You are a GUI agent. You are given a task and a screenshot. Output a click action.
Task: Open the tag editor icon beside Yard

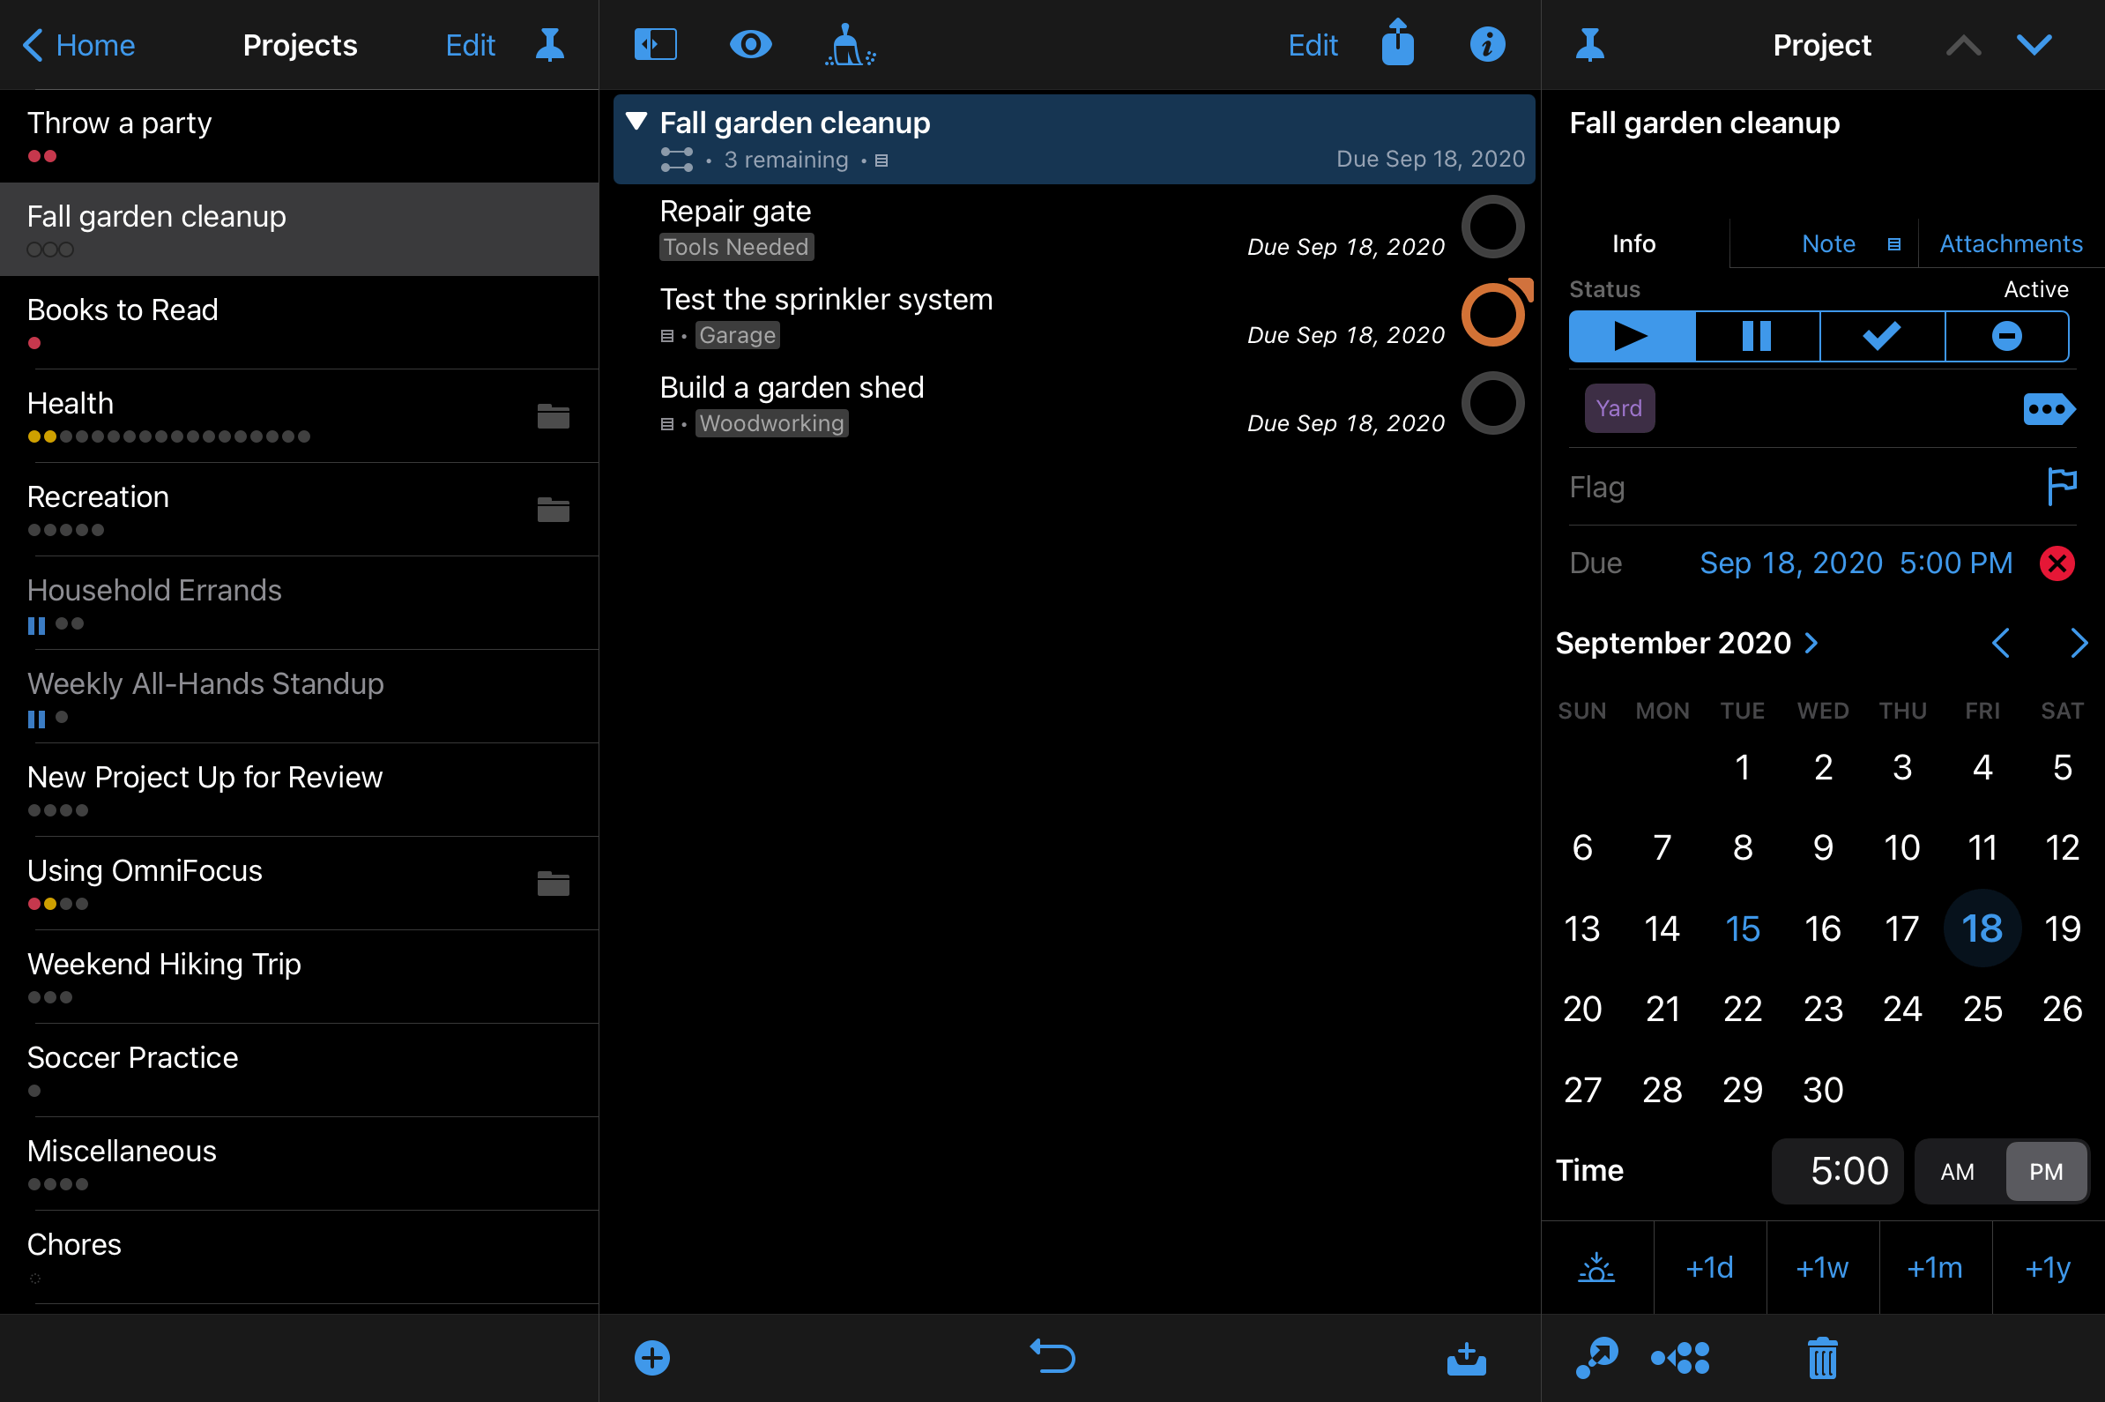coord(2048,409)
